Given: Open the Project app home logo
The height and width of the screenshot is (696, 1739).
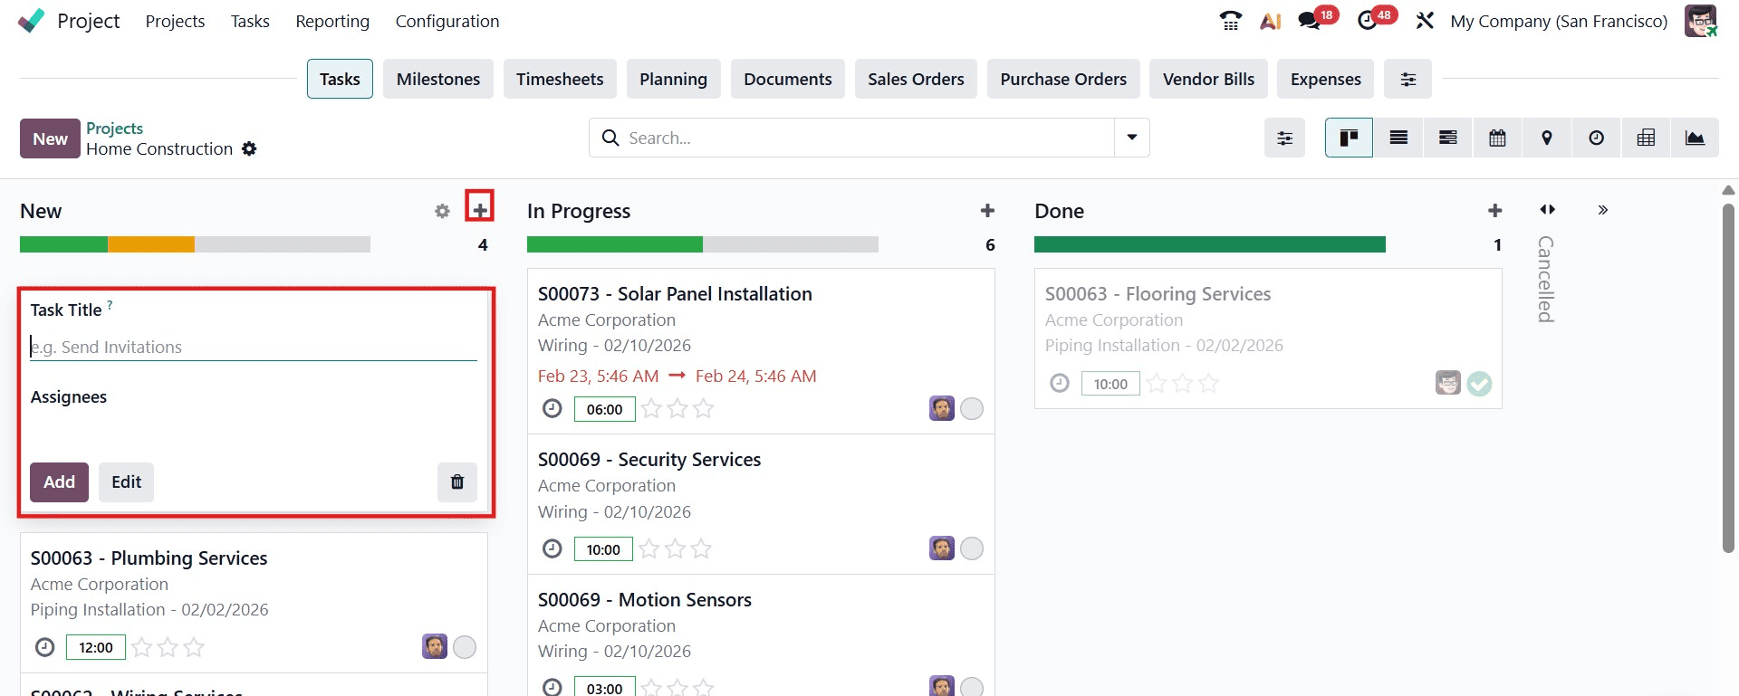Looking at the screenshot, I should (x=31, y=21).
